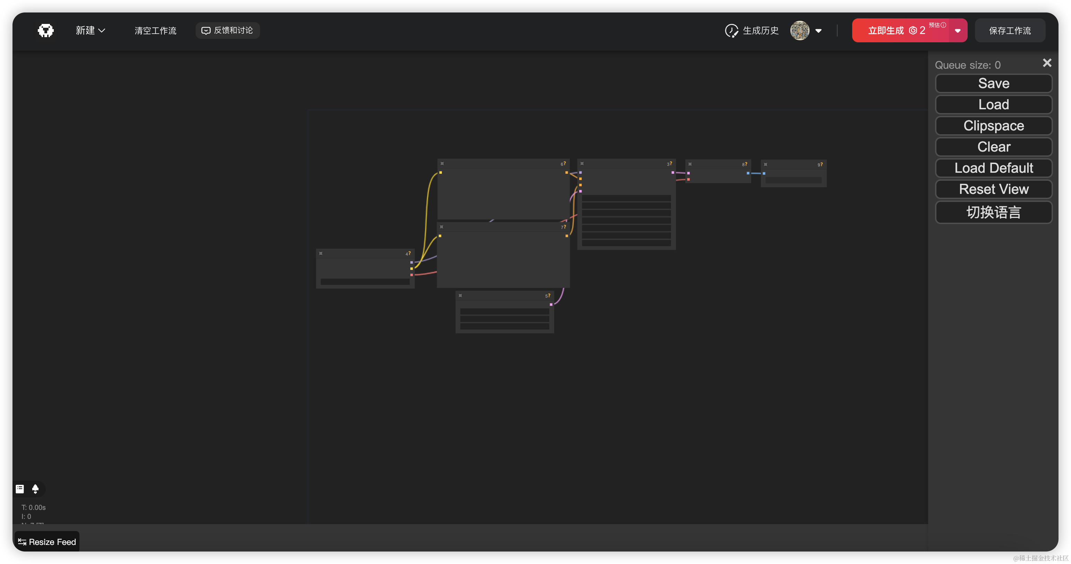Image resolution: width=1071 pixels, height=564 pixels.
Task: Click the rocket icon at bottom left
Action: pyautogui.click(x=35, y=489)
